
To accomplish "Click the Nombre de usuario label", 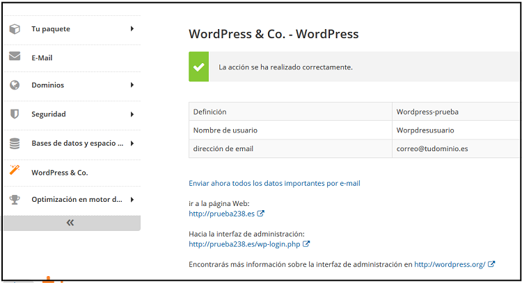I will coord(226,130).
